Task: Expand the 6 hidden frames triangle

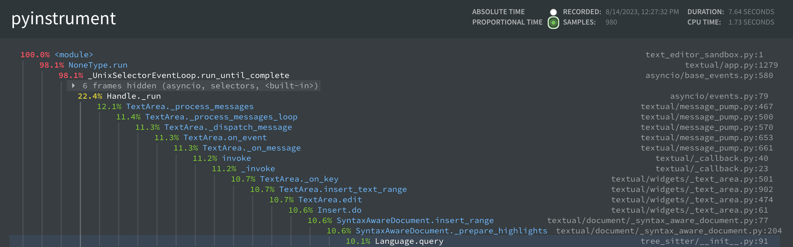Action: click(x=73, y=86)
